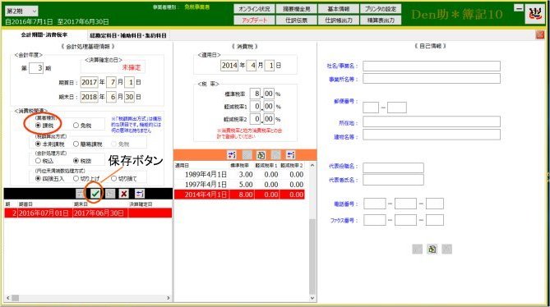The width and height of the screenshot is (550, 307).
Task: Click the 事業所名等 input field
Action: click(x=432, y=79)
